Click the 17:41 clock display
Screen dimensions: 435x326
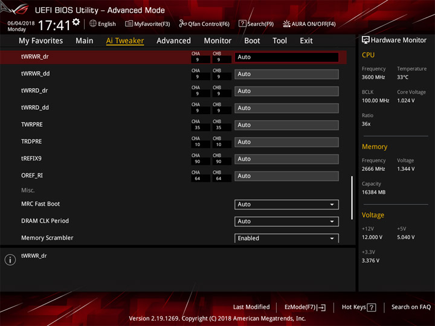(54, 25)
